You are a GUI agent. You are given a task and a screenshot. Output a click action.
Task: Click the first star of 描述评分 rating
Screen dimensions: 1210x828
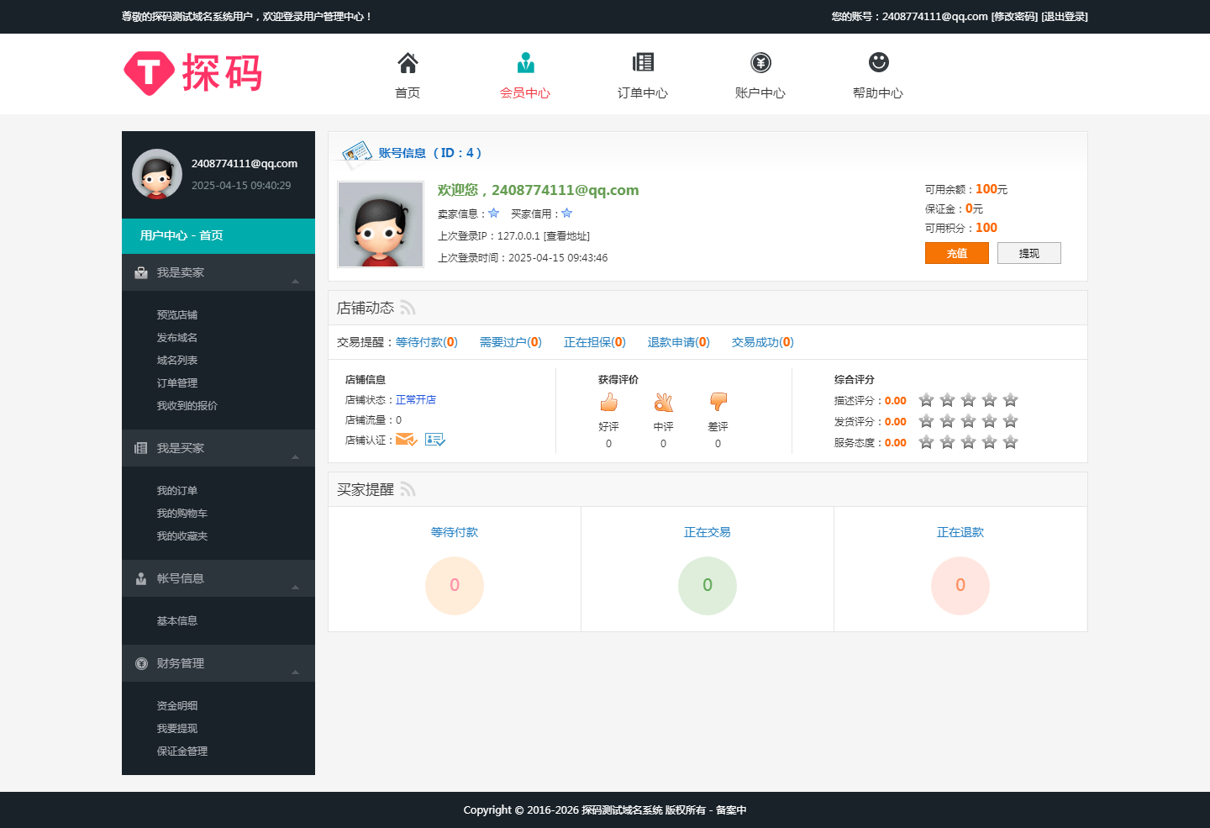[x=926, y=400]
